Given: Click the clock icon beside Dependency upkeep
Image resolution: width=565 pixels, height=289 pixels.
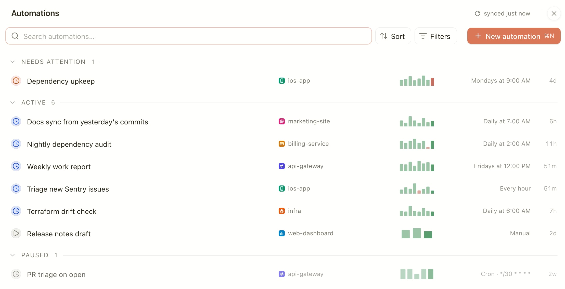Looking at the screenshot, I should click(16, 81).
